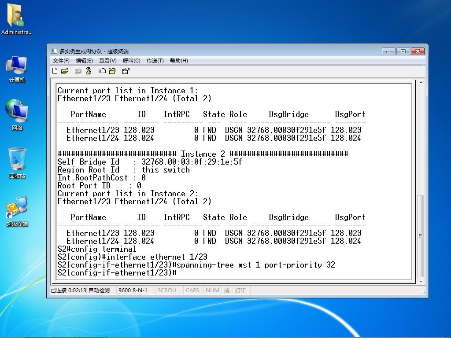Click the NUM indicator in status bar

[212, 290]
